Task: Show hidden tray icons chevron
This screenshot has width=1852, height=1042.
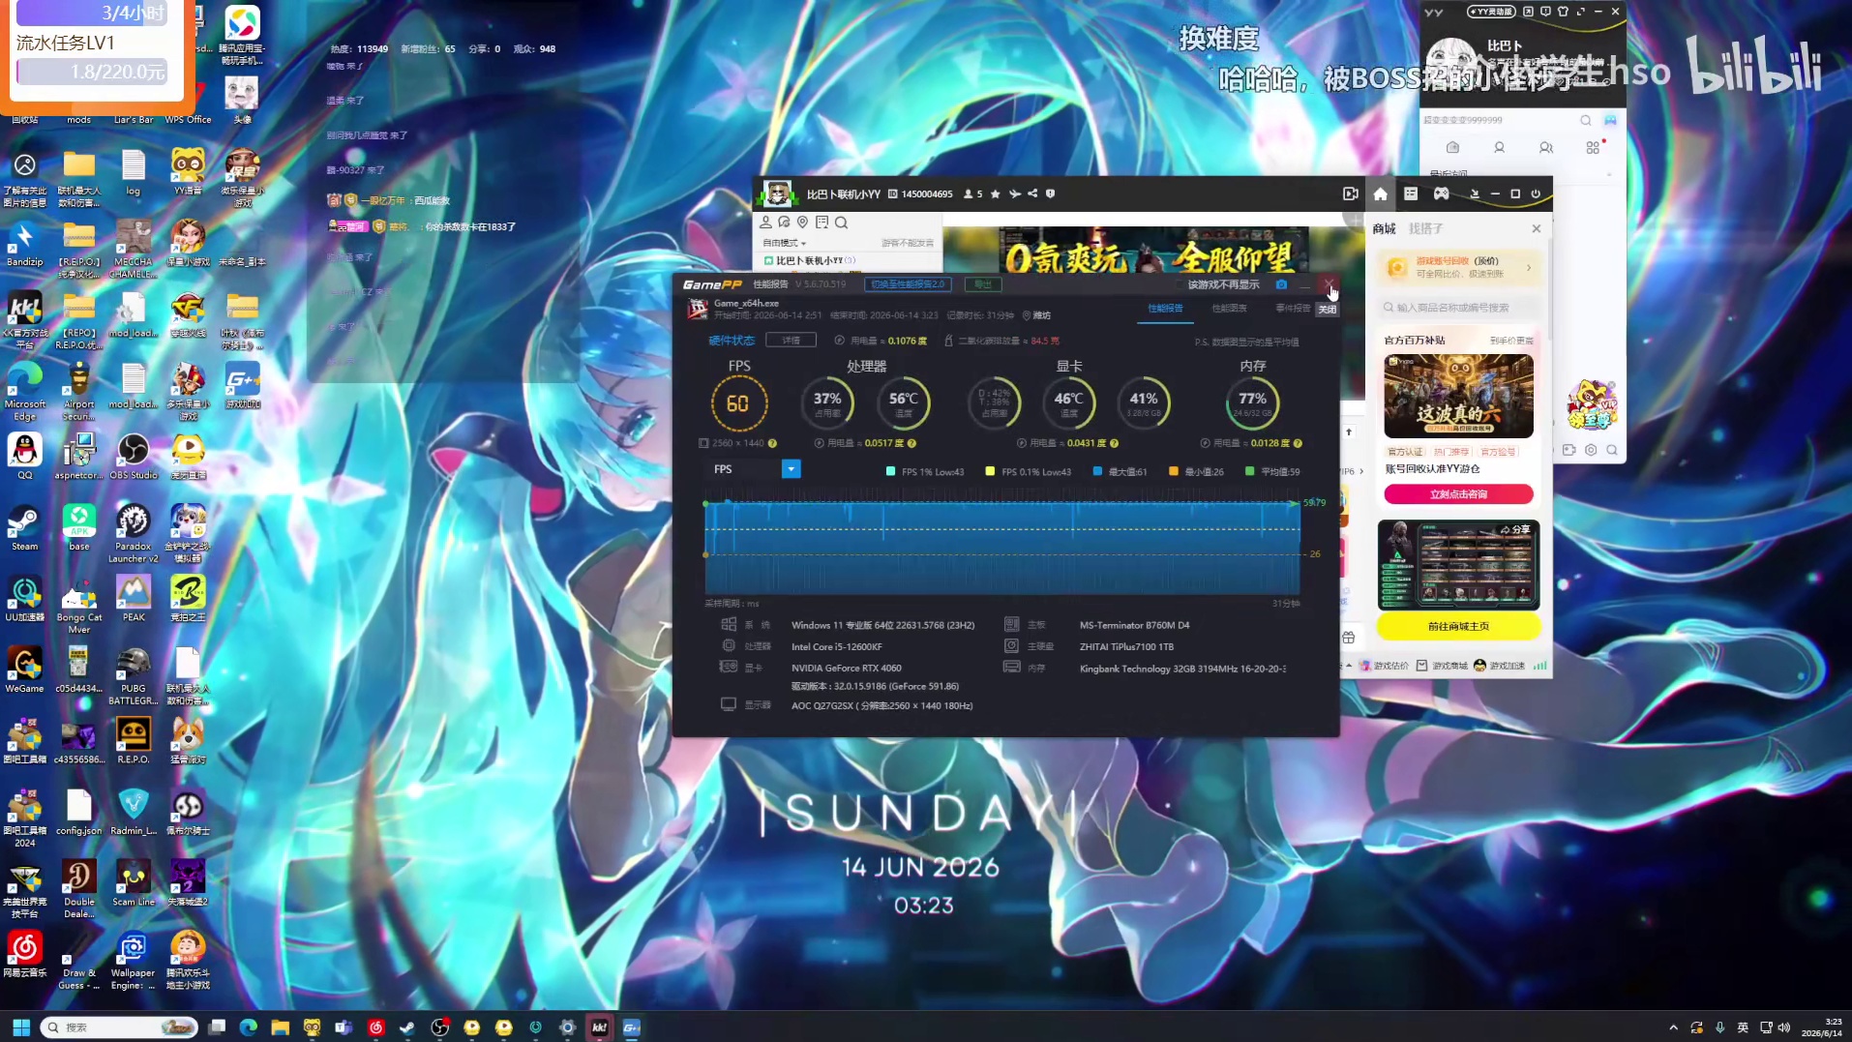Action: [x=1673, y=1027]
